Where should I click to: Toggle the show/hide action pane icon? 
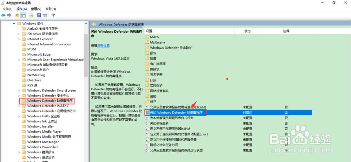pyautogui.click(x=45, y=15)
